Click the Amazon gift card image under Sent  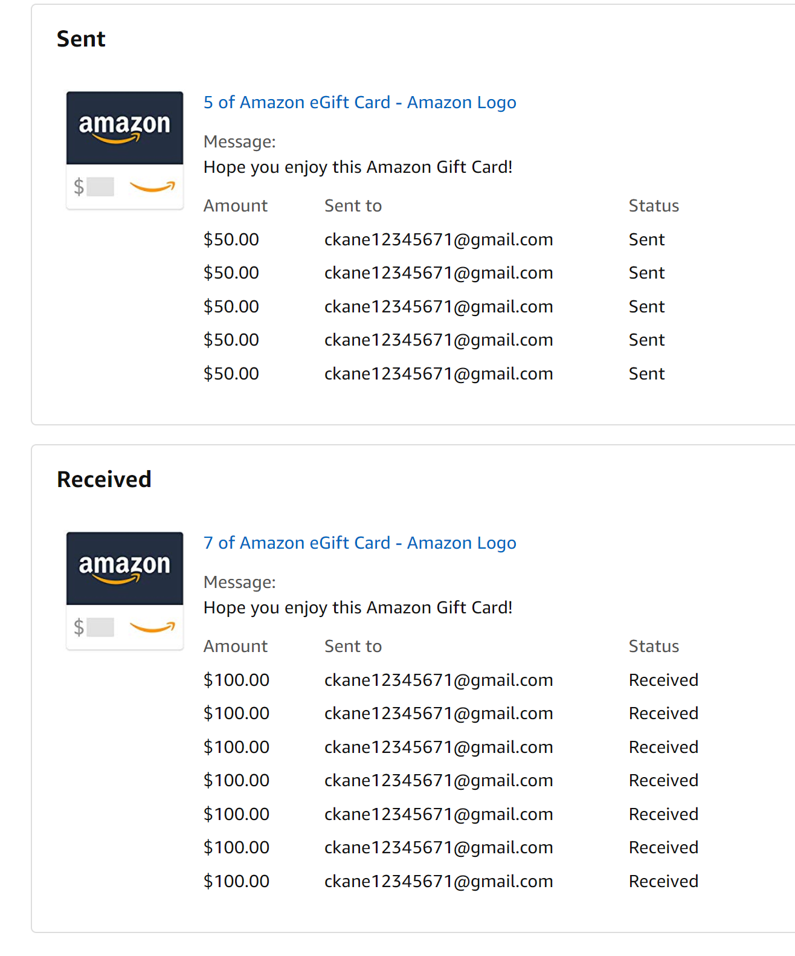click(x=124, y=150)
